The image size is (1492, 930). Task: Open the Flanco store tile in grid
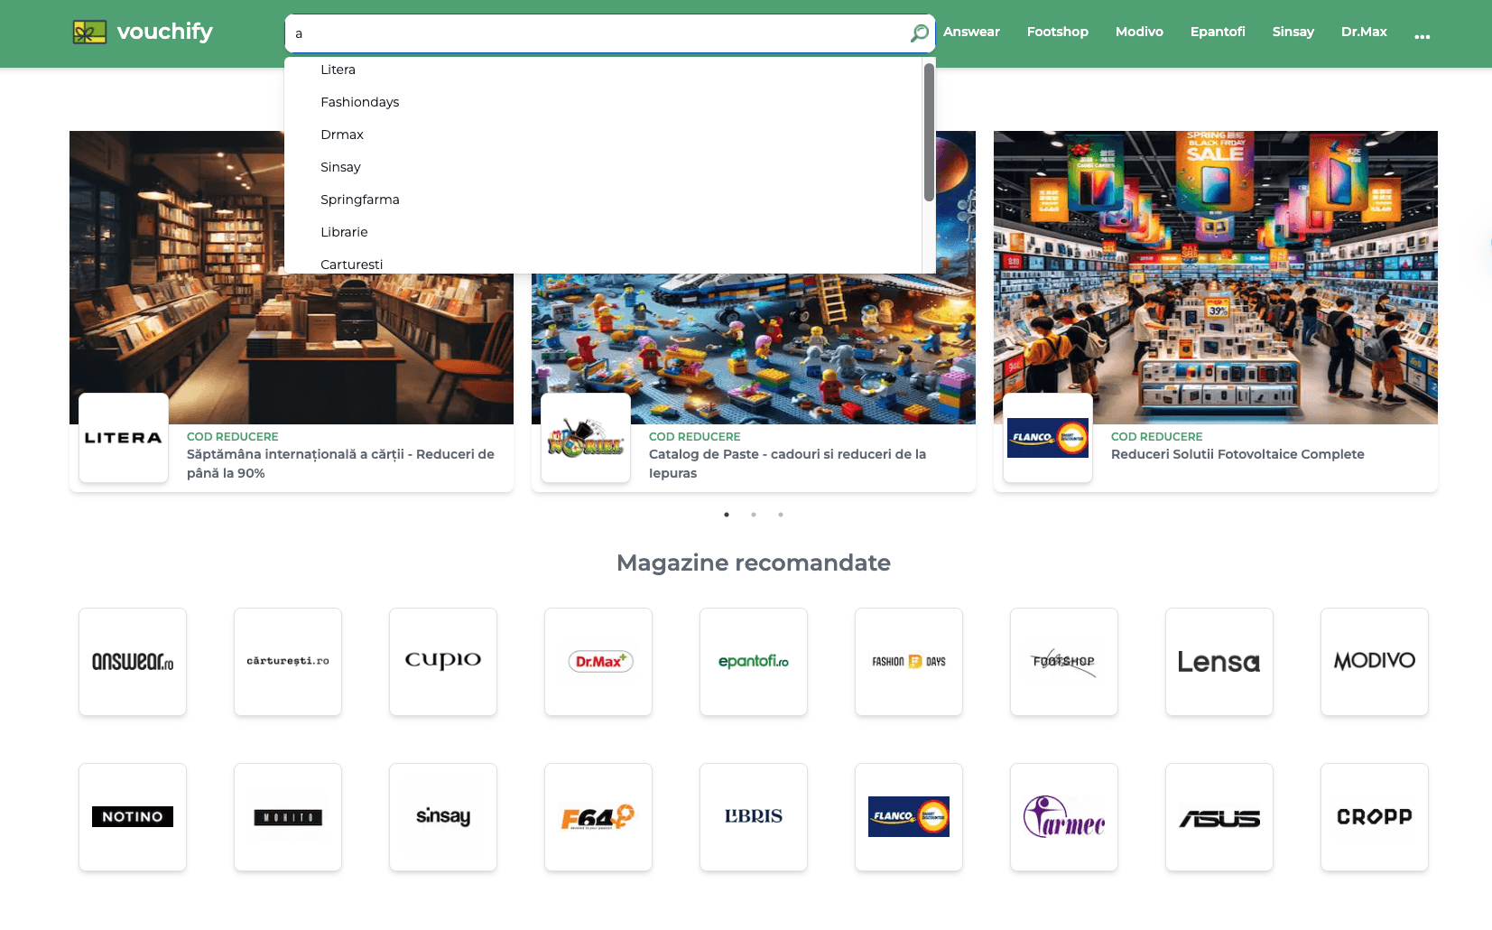pos(909,817)
